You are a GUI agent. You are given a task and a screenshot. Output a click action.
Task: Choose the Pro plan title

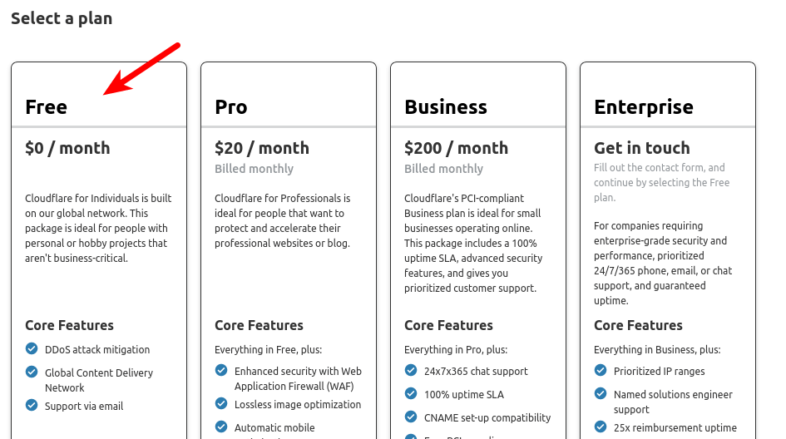(231, 107)
